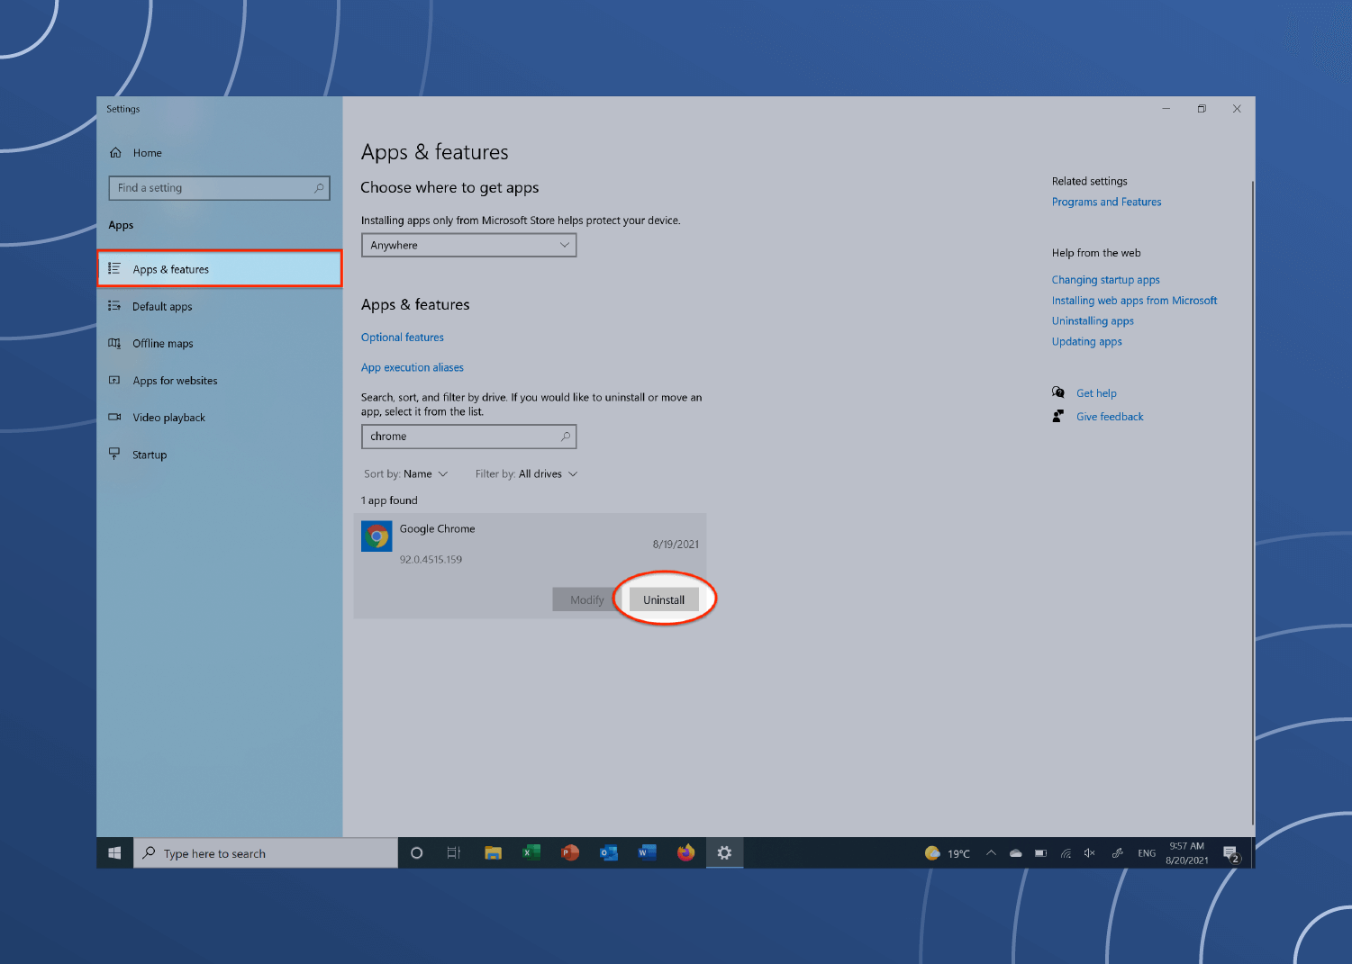Open Programs and Features link
The width and height of the screenshot is (1352, 964).
coord(1106,202)
